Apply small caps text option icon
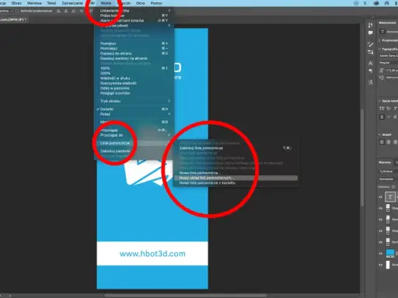Viewport: 398px width, 298px height. tap(389, 109)
